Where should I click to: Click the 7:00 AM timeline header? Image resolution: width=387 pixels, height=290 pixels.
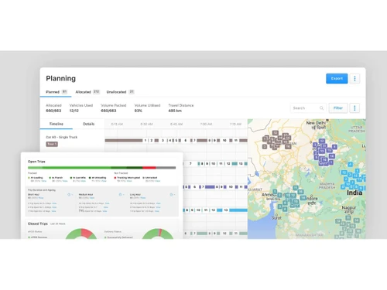(x=206, y=125)
